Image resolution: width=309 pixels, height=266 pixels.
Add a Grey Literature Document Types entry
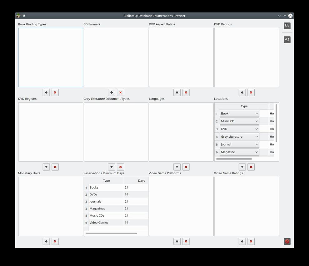point(112,167)
